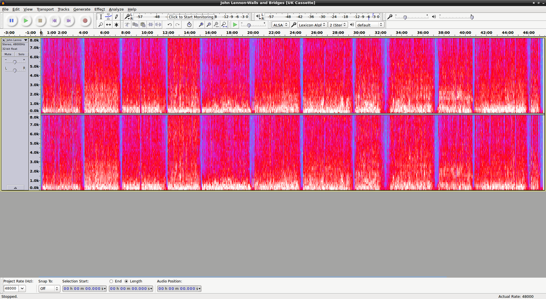Viewport: 546px width, 299px height.
Task: Open the Tracks menu
Action: 63,9
